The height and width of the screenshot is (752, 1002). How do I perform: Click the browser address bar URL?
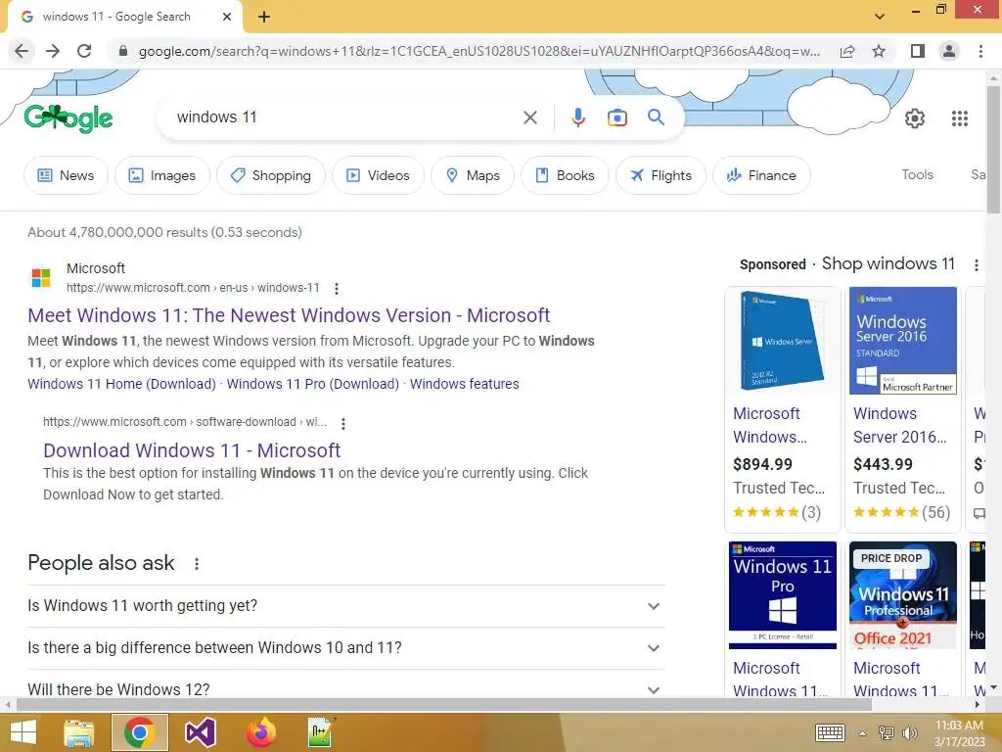click(479, 51)
